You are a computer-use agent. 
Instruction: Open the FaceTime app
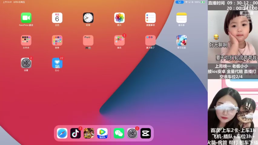coord(26,18)
